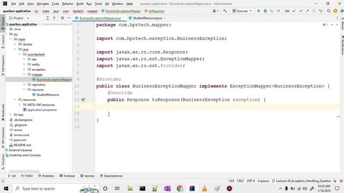The height and width of the screenshot is (193, 344).
Task: Expand the exception package
Action: tap(24, 69)
